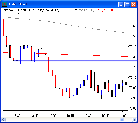This screenshot has width=138, height=123.
Task: Click the '(Right)' axis label
Action: (22, 10)
